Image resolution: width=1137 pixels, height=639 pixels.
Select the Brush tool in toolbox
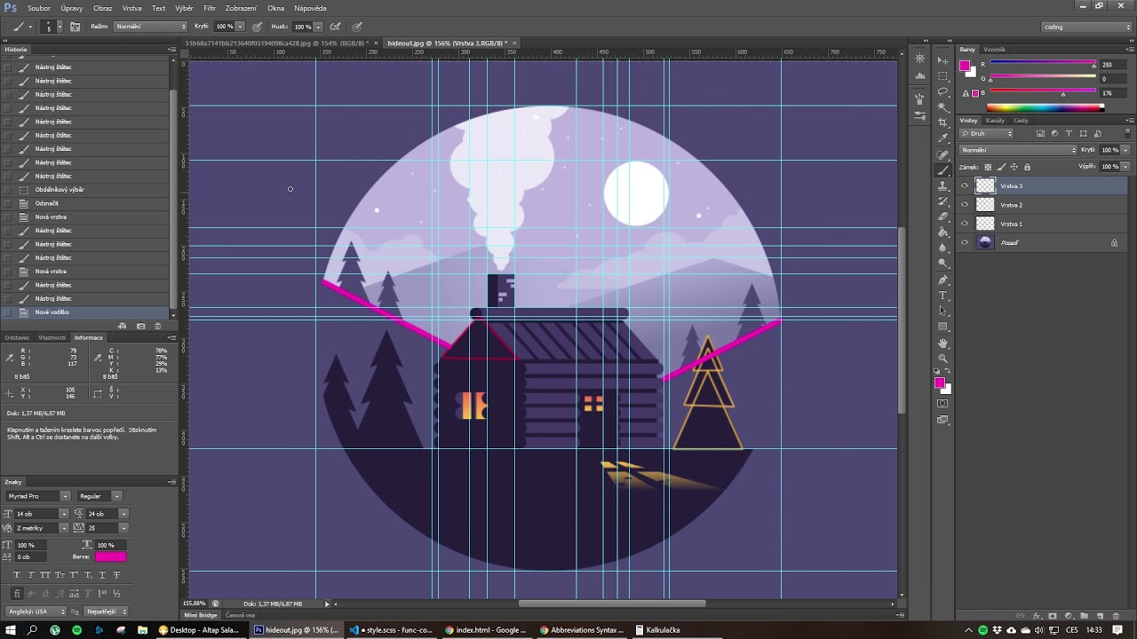[x=942, y=170]
